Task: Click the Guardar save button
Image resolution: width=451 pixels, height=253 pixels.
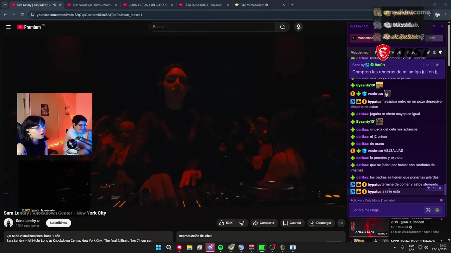Action: (x=292, y=223)
